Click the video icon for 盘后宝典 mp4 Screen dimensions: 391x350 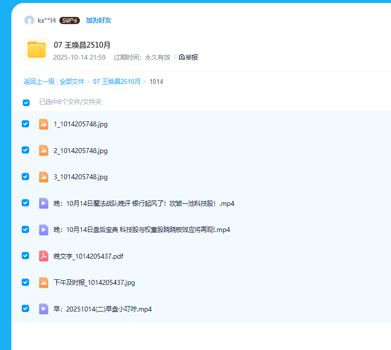[x=43, y=230]
